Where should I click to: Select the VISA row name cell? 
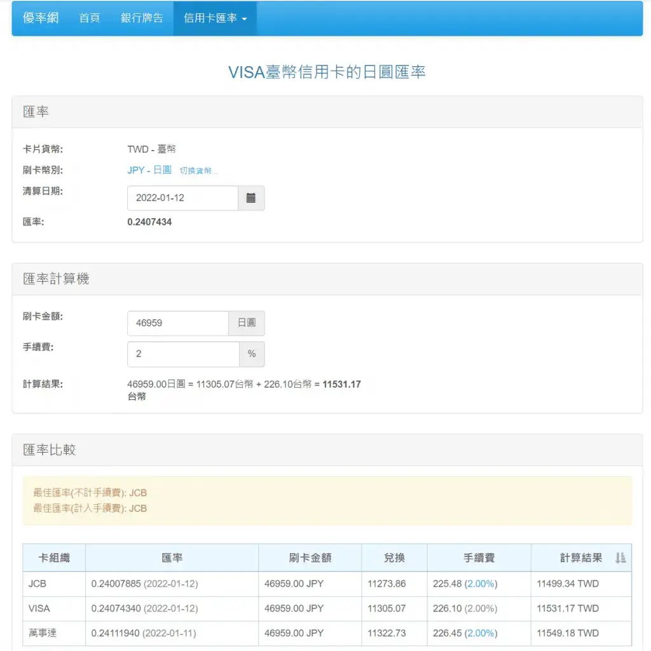pos(54,608)
